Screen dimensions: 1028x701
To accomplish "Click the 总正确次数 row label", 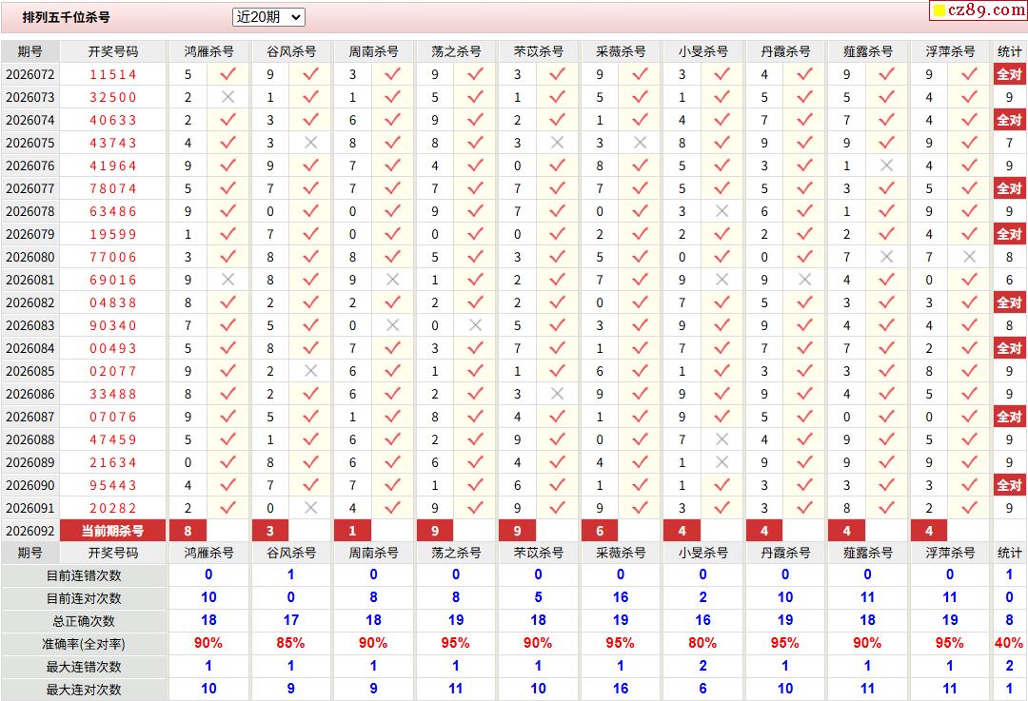I will pyautogui.click(x=83, y=621).
